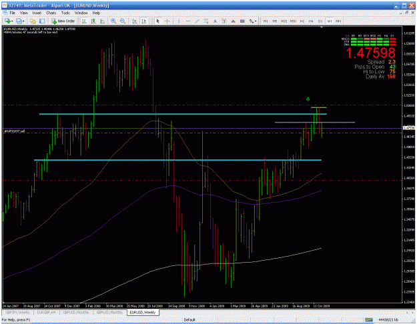
Task: Select the Equidistant Channel tool
Action: click(x=206, y=21)
